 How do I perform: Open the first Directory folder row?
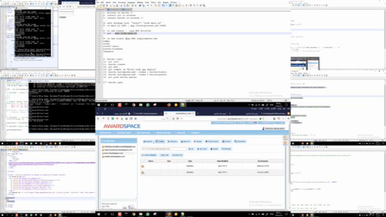coord(212,166)
